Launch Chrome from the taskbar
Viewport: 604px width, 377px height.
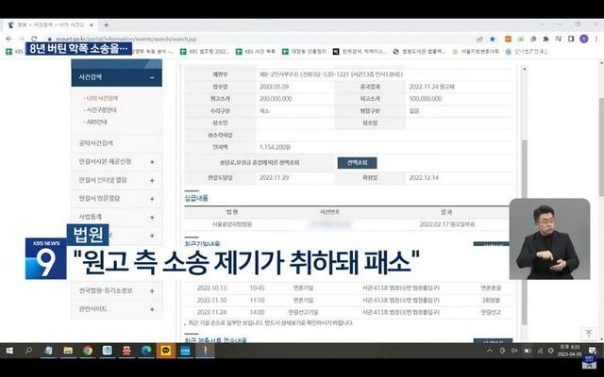(87, 351)
